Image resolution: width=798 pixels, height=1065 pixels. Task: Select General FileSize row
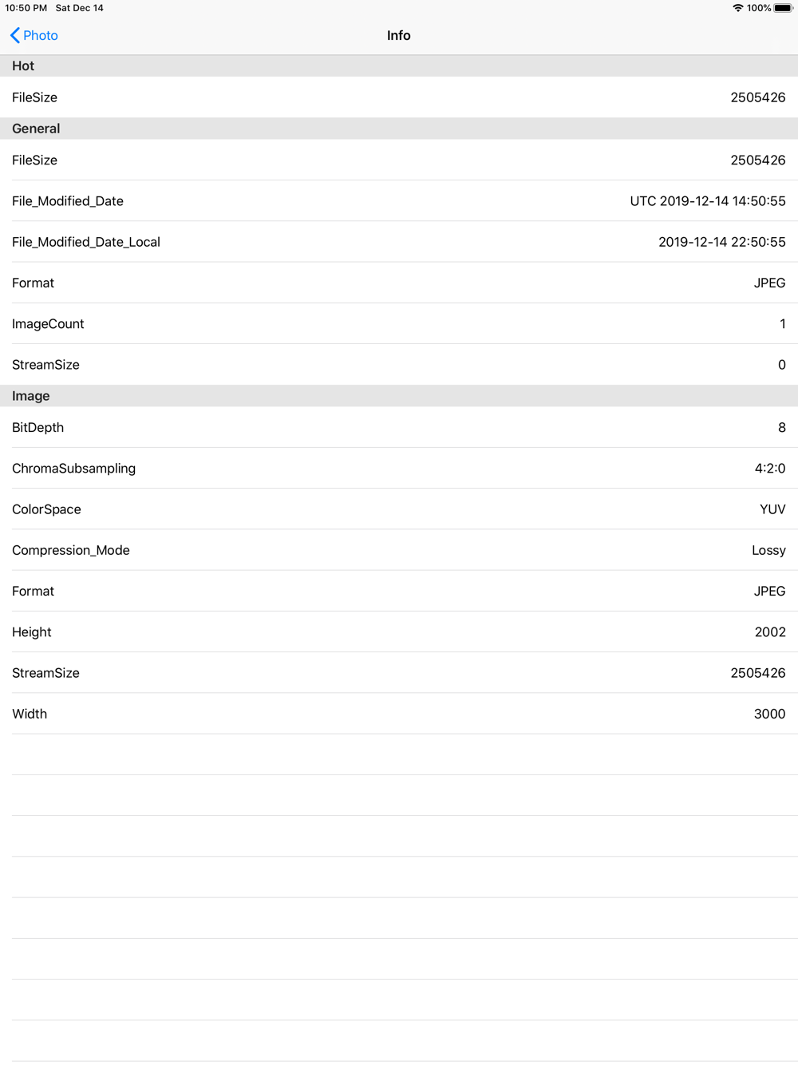(x=399, y=160)
